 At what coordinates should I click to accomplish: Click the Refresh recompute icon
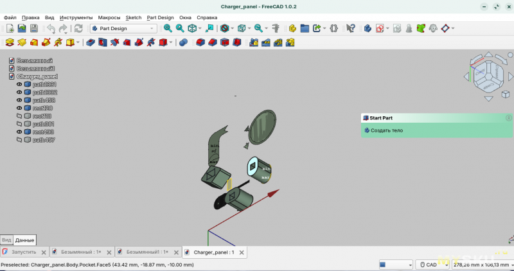78,28
